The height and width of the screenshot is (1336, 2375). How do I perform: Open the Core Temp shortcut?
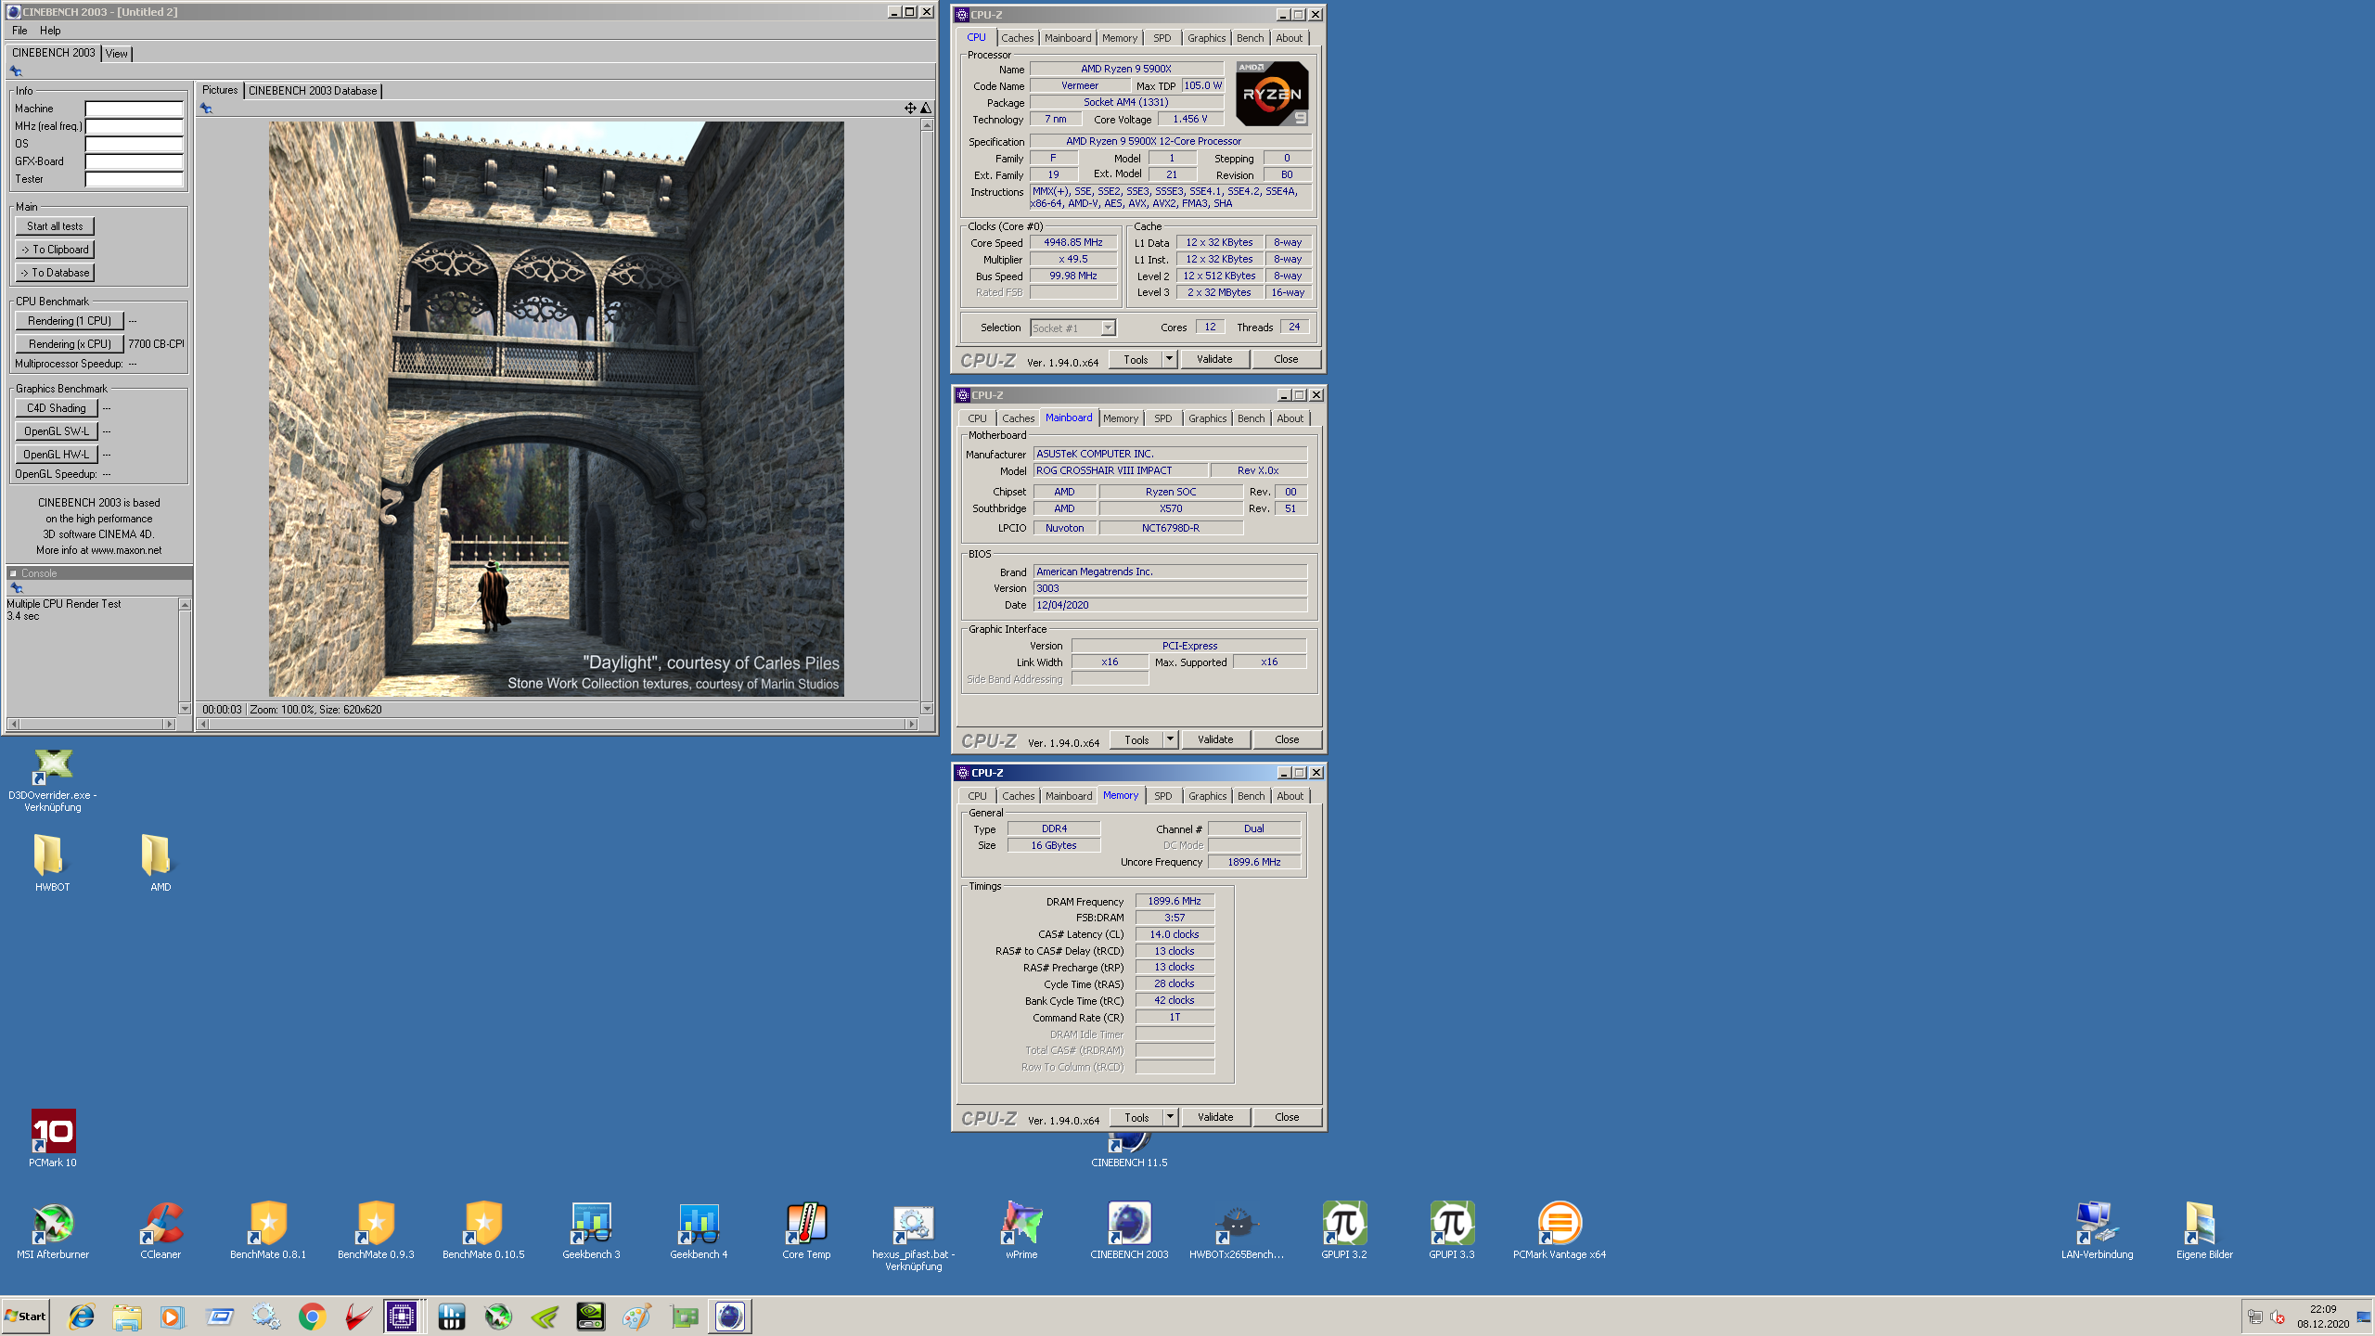click(x=806, y=1230)
